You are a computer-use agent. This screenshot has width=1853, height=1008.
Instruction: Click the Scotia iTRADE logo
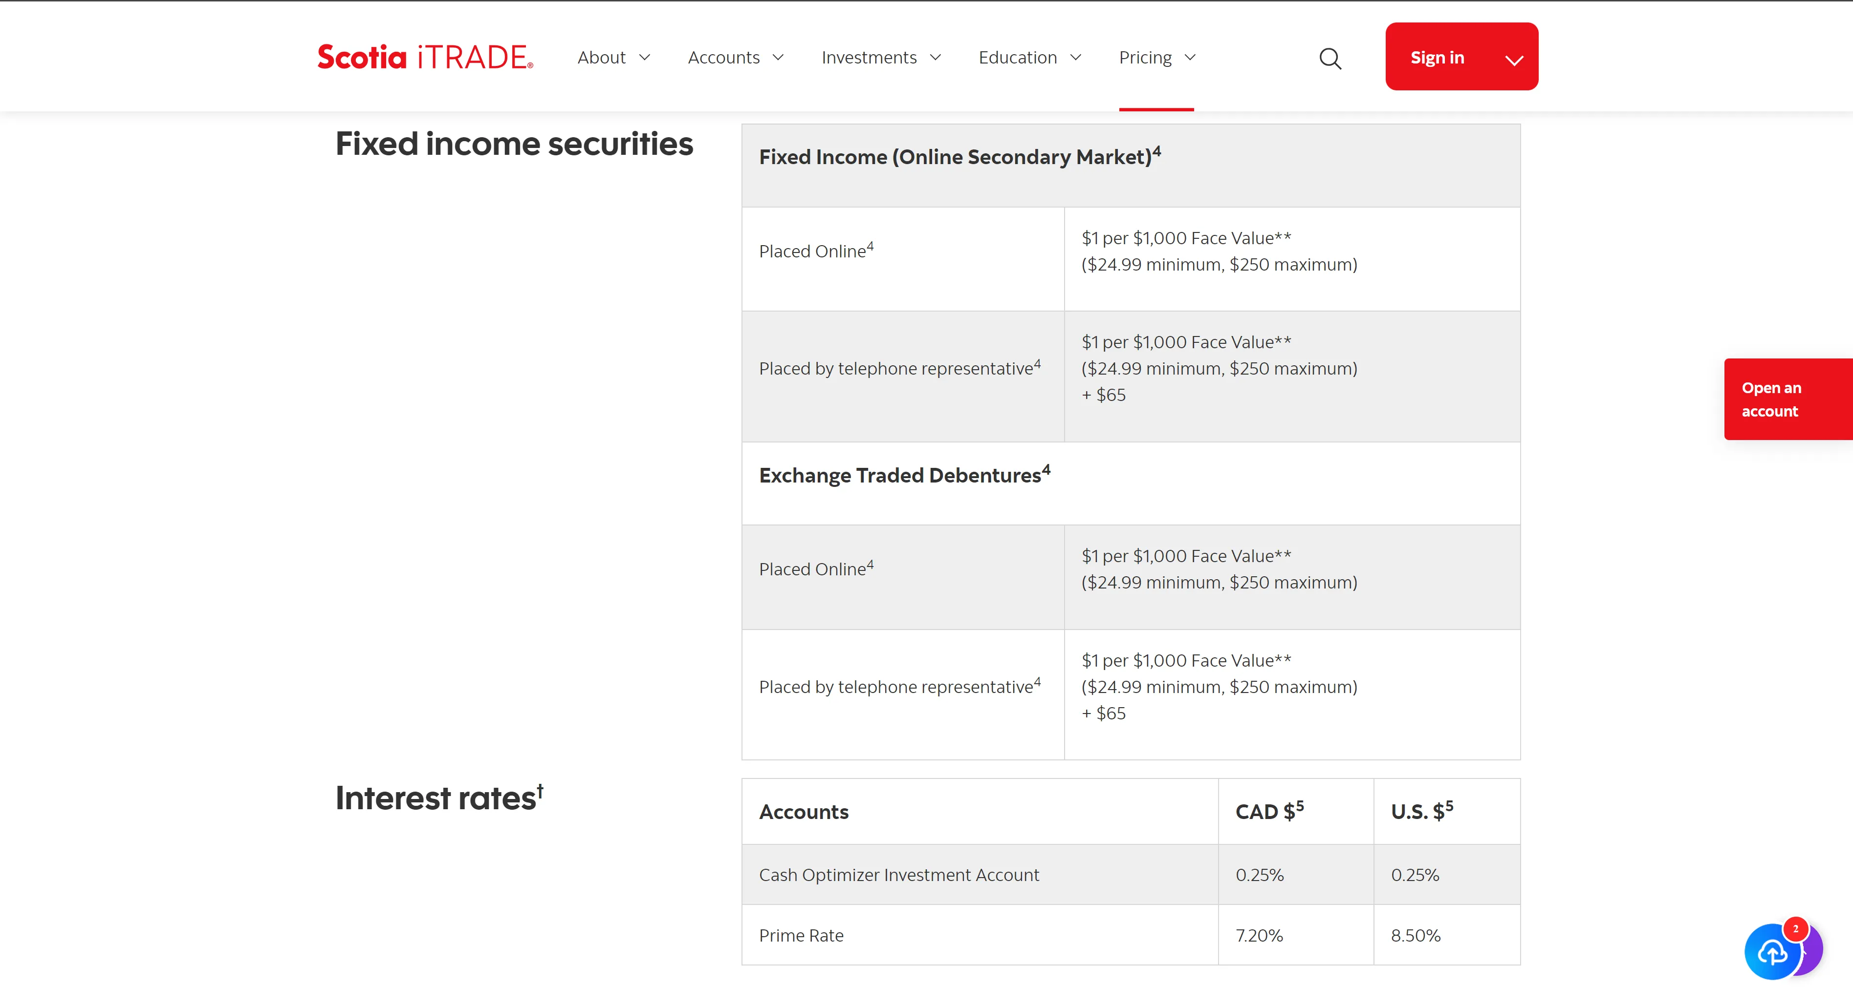[x=425, y=57]
